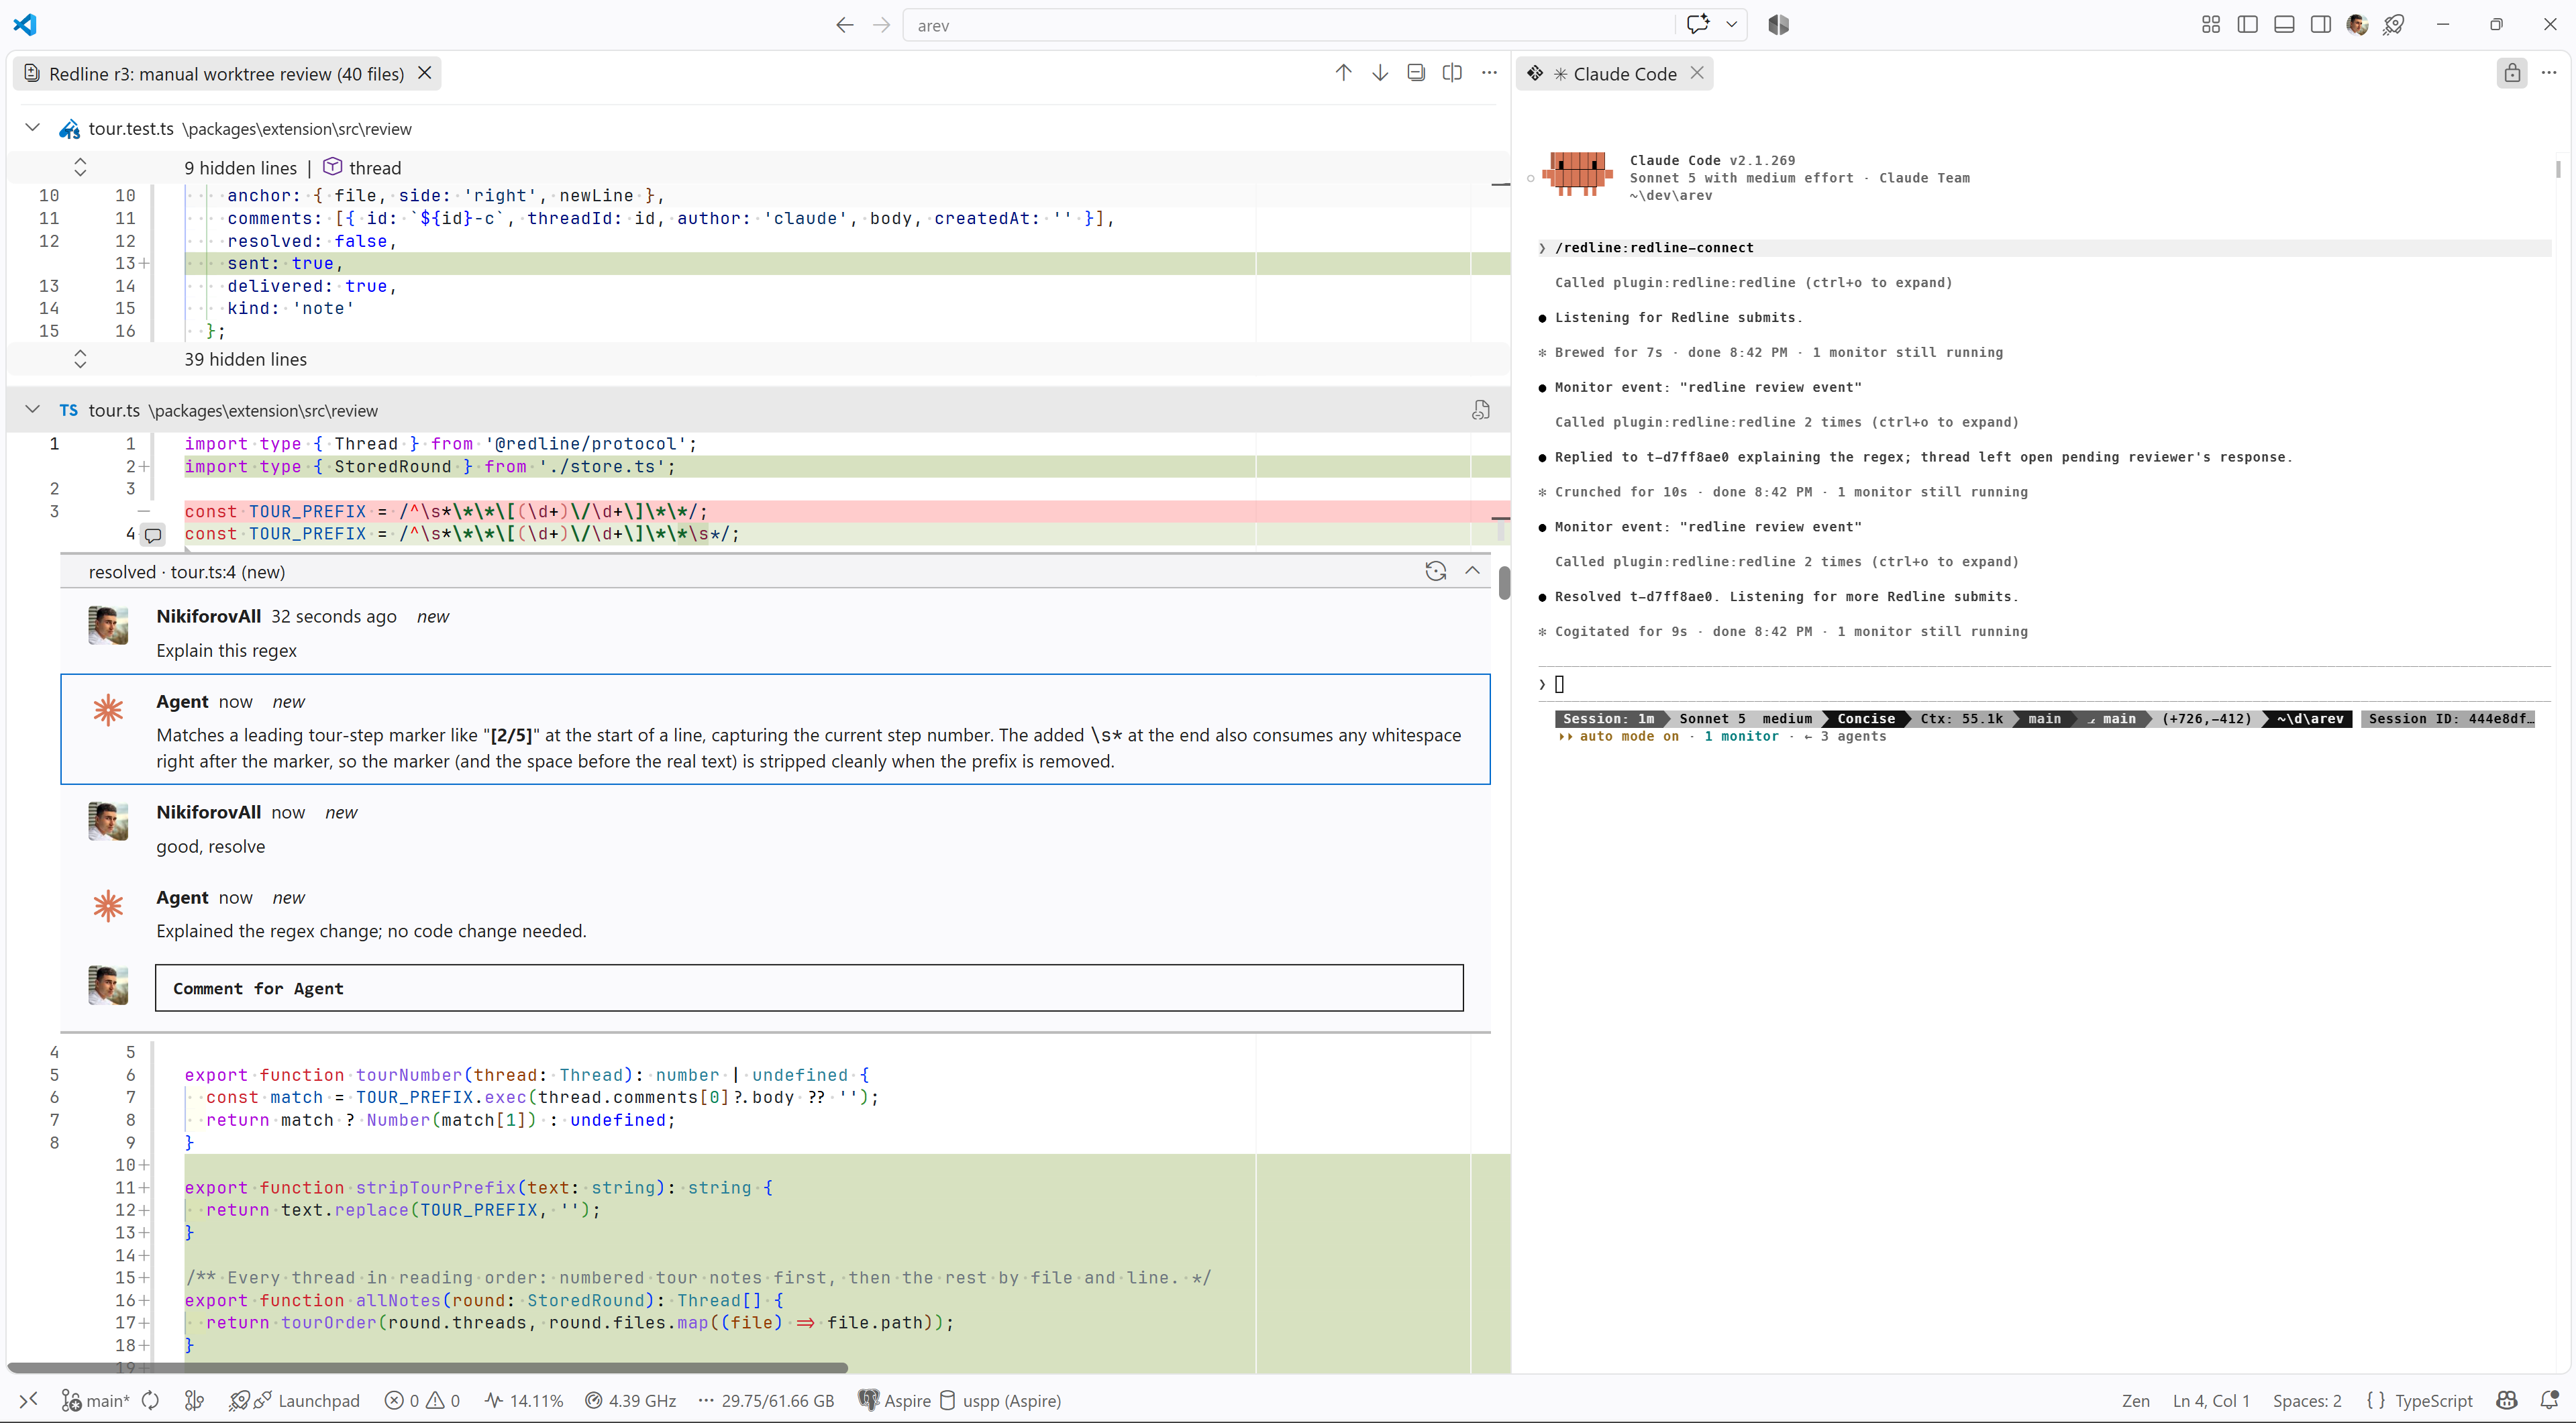Select the Redline r3 manual worktree review tab
The height and width of the screenshot is (1423, 2576).
click(x=226, y=74)
